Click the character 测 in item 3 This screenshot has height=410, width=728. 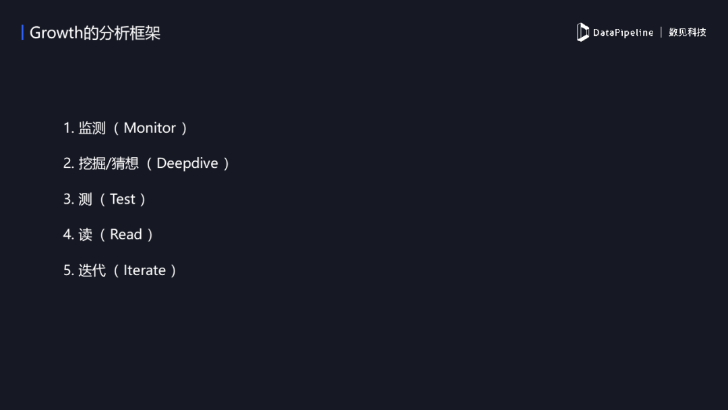pyautogui.click(x=85, y=200)
